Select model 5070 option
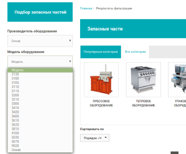 tap(40, 141)
